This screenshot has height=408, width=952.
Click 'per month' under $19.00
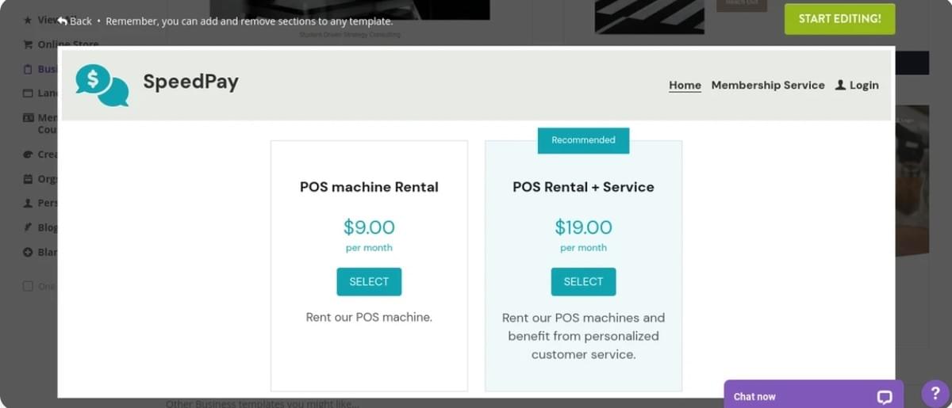[583, 248]
